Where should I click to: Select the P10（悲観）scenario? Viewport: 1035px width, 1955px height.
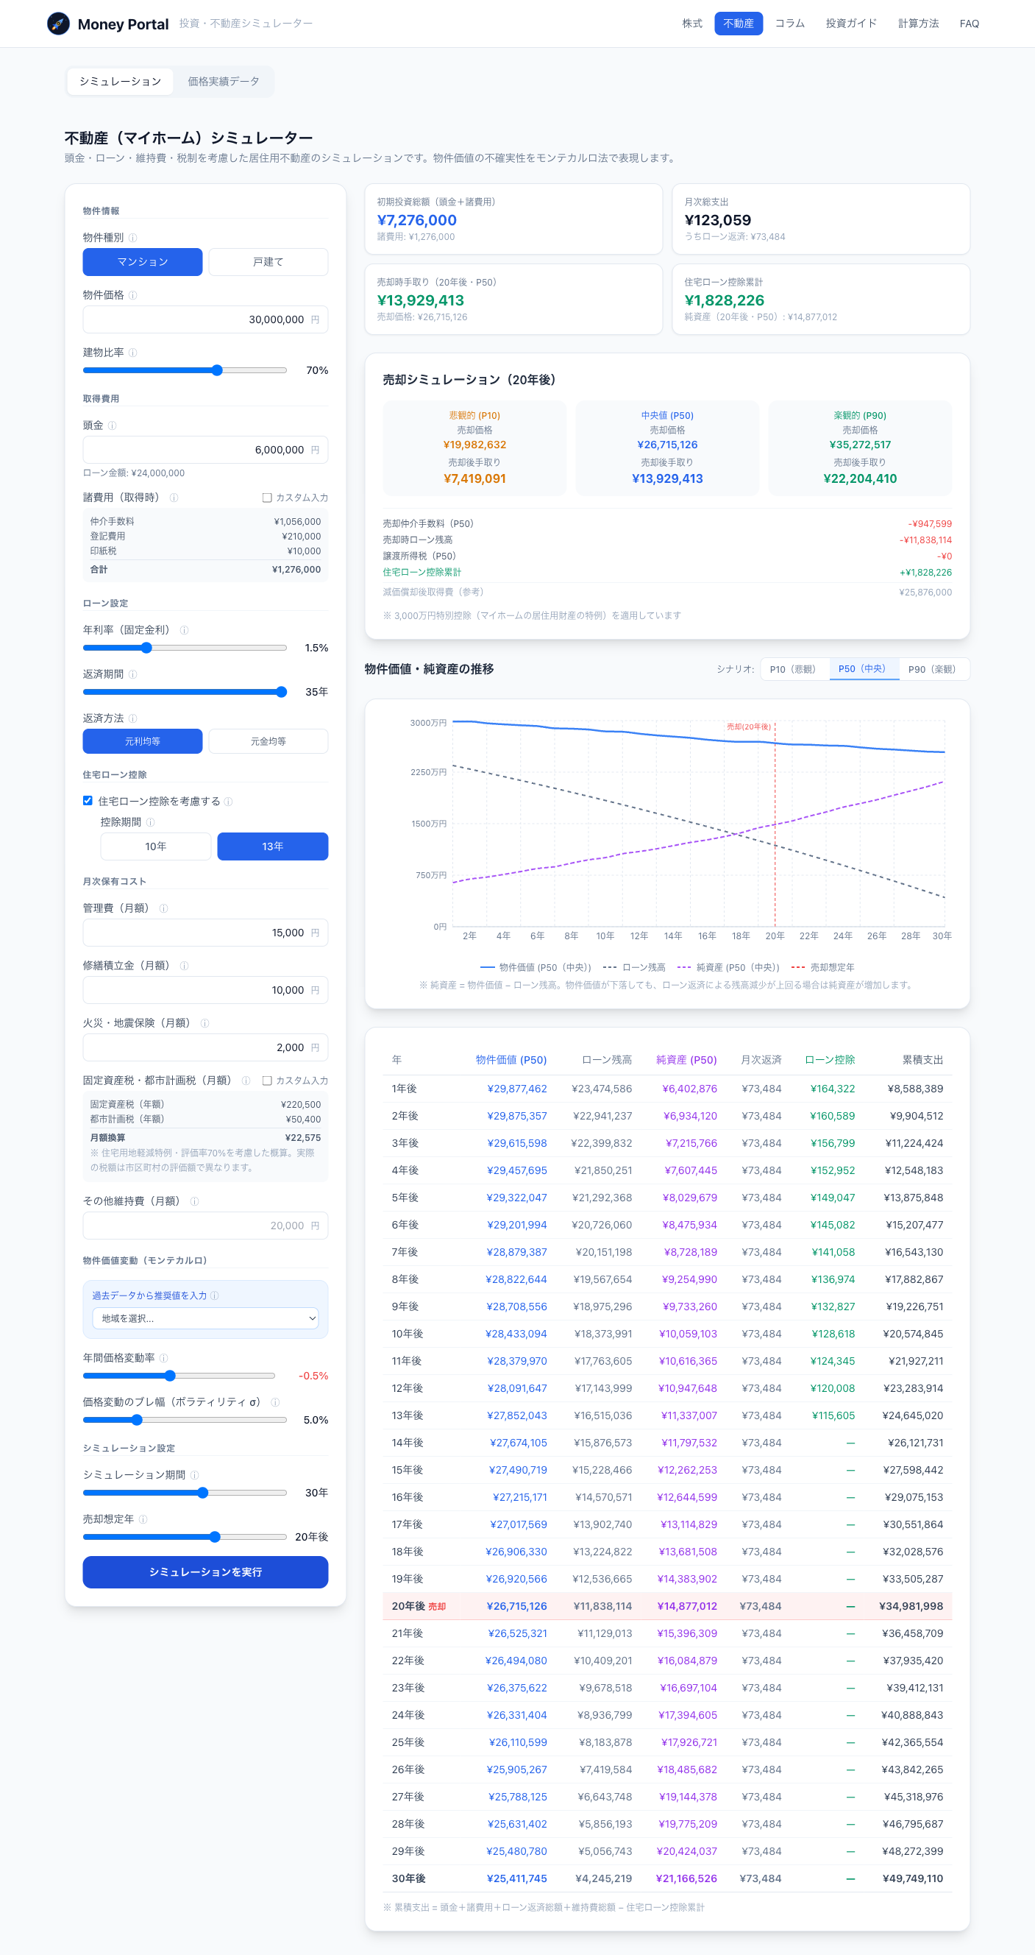pos(792,669)
